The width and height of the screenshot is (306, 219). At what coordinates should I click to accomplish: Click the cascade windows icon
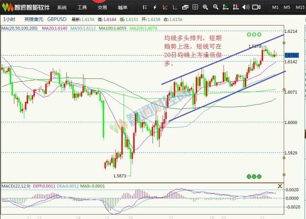coord(185,7)
